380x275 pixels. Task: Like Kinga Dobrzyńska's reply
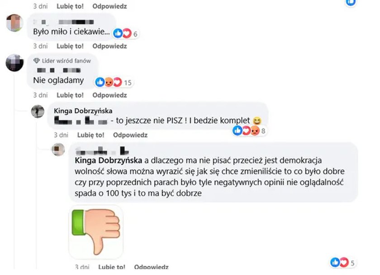coord(90,135)
